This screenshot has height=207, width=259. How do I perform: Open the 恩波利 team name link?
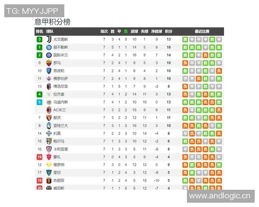(59, 71)
